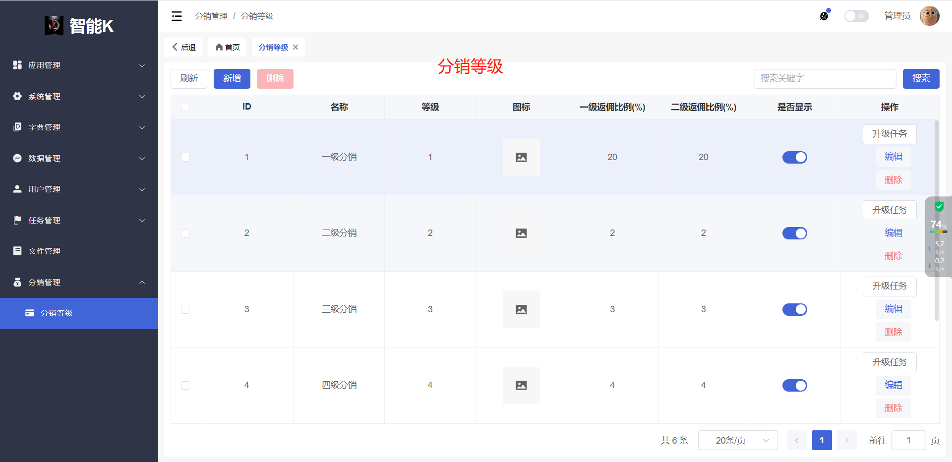
Task: Check the checkbox for row ID 3
Action: [185, 309]
